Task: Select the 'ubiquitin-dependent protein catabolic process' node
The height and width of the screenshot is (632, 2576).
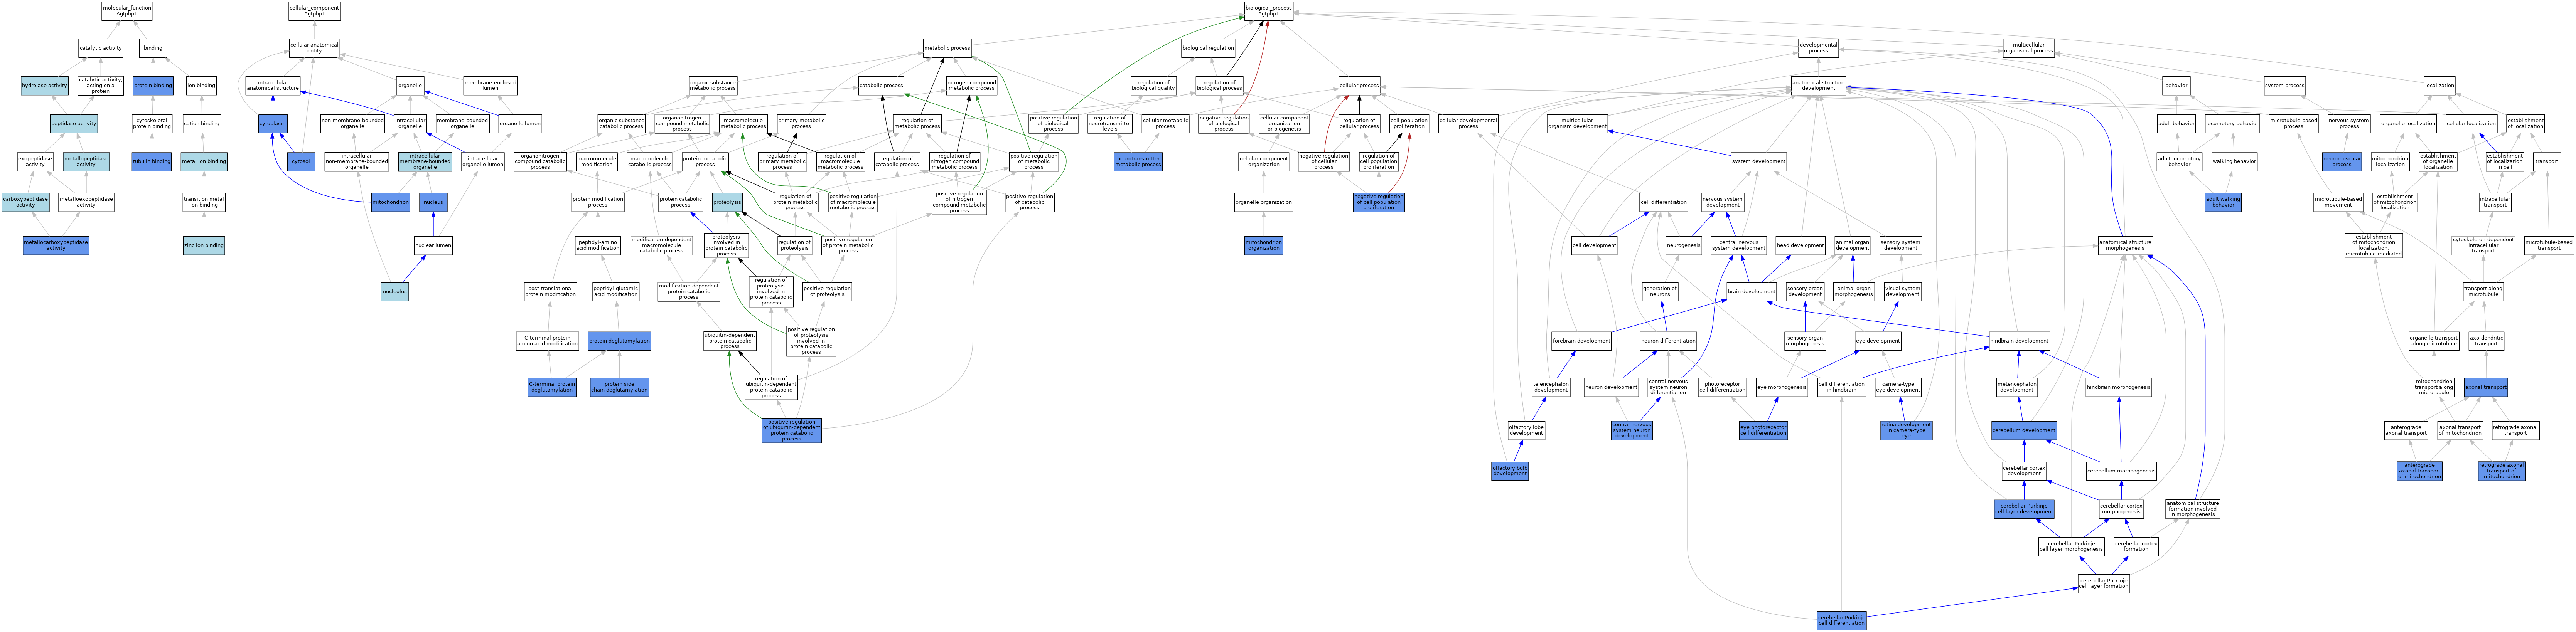Action: [730, 341]
